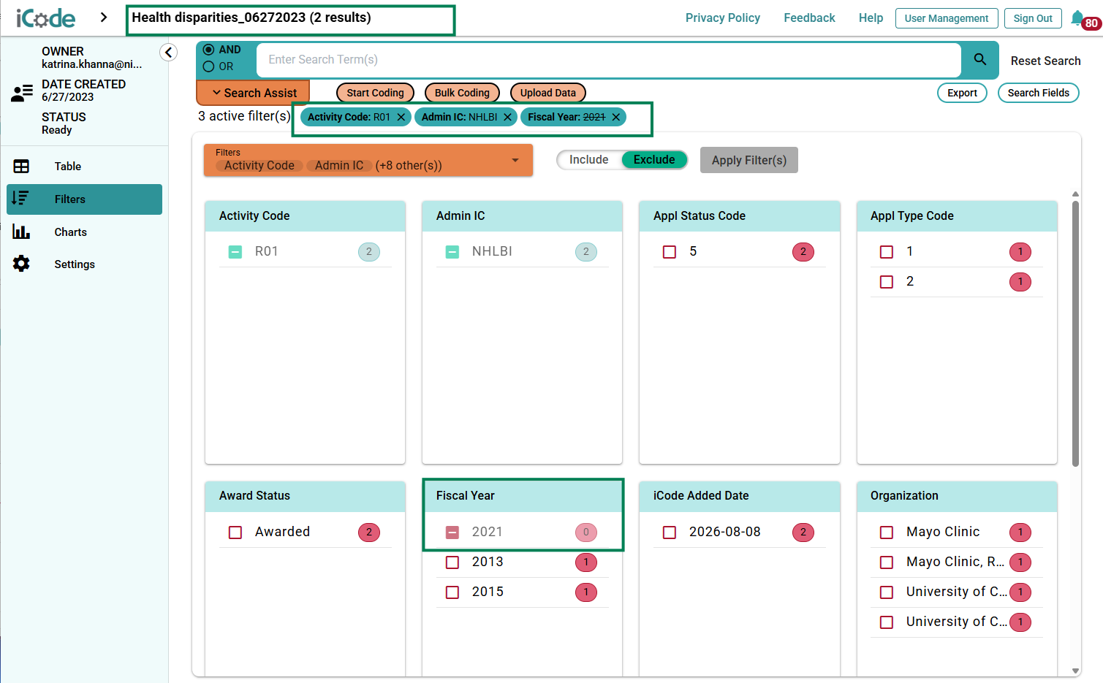Open the Filters view
Image resolution: width=1103 pixels, height=683 pixels.
pos(84,199)
